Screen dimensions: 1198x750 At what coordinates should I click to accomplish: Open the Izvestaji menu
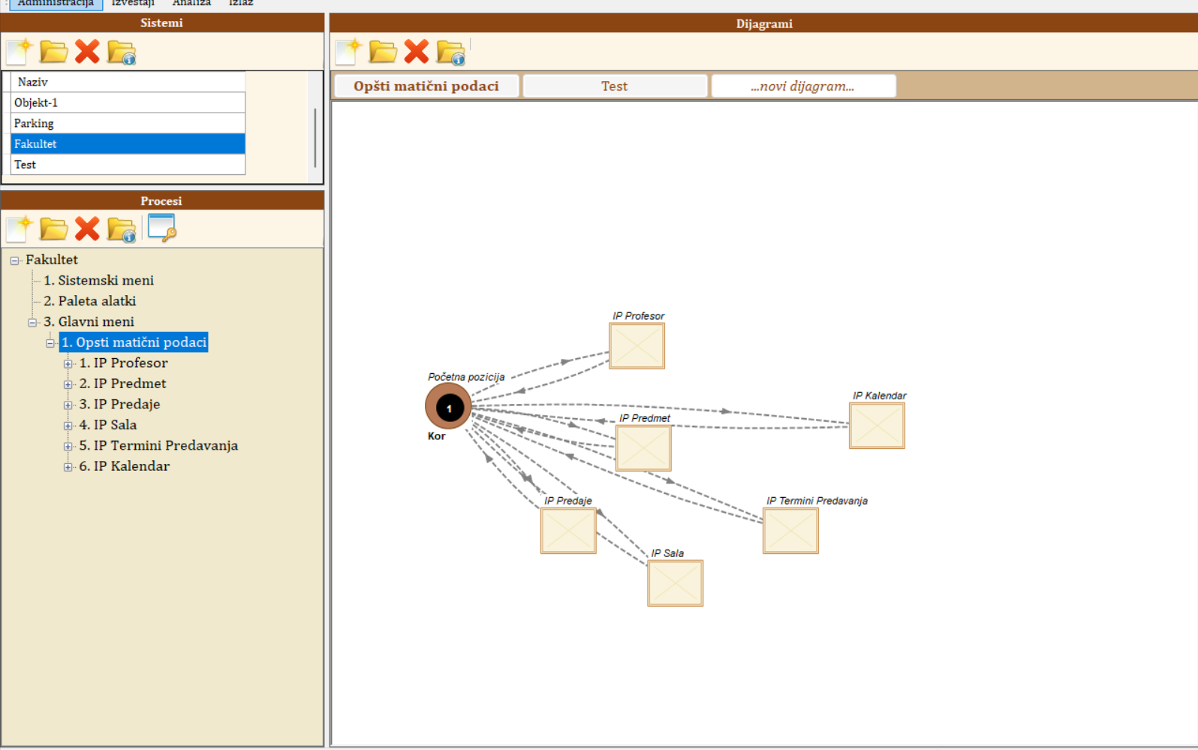[133, 3]
